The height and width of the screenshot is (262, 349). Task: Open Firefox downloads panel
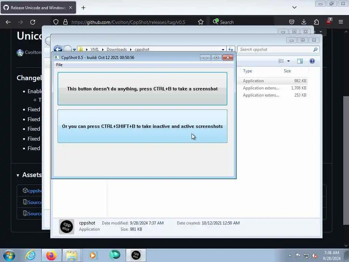(304, 22)
